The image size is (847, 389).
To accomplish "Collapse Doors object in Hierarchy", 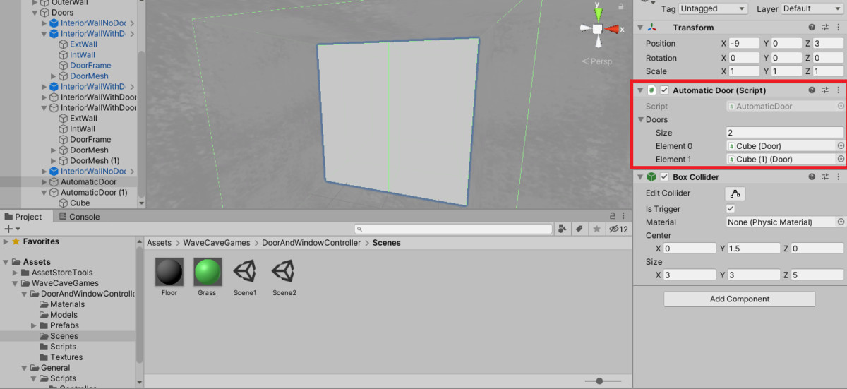I will point(35,13).
